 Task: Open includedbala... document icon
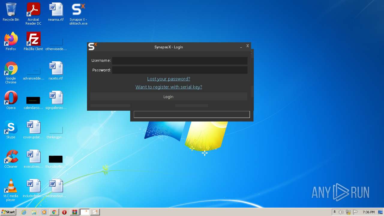[33, 188]
